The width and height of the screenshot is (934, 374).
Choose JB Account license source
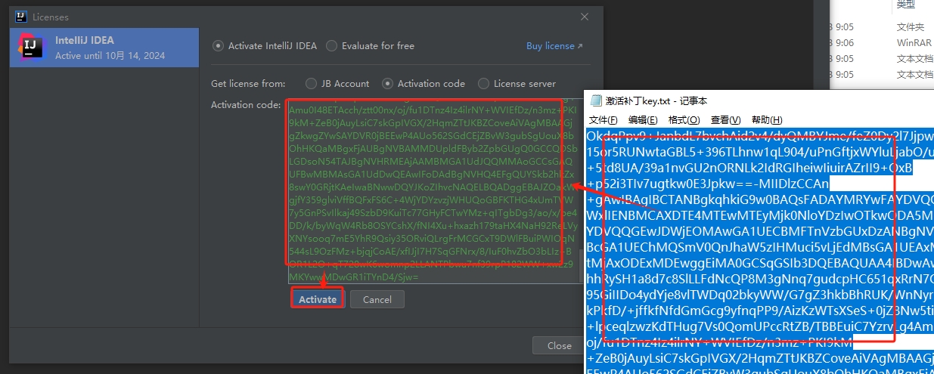pos(337,84)
